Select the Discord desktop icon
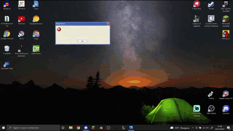This screenshot has width=233, height=131. click(226, 110)
